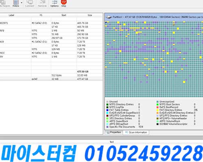Sort by the Label column header
This screenshot has width=203, height=162.
point(11,15)
